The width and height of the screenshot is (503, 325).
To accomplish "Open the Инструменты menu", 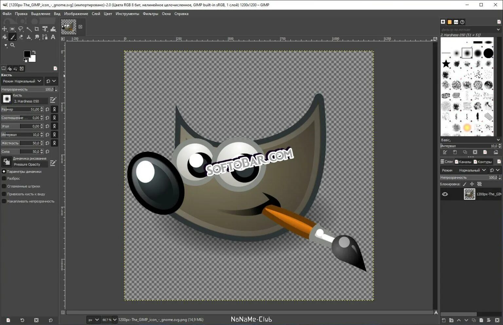I will click(x=127, y=14).
